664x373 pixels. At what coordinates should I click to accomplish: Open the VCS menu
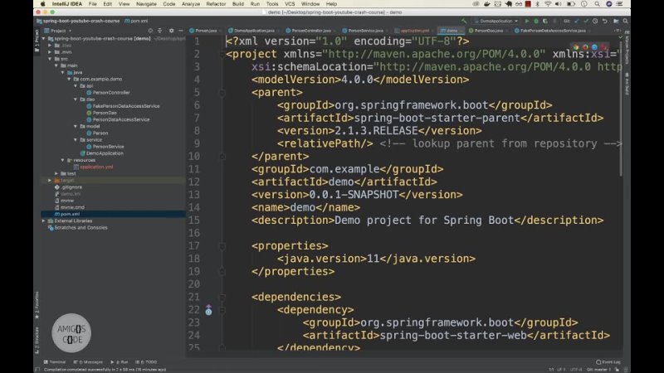click(x=290, y=4)
